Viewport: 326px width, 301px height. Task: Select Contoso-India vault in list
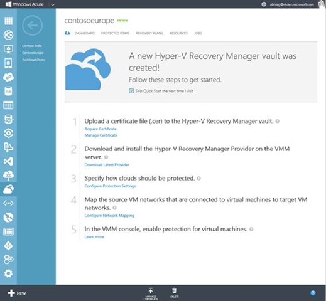pos(32,46)
